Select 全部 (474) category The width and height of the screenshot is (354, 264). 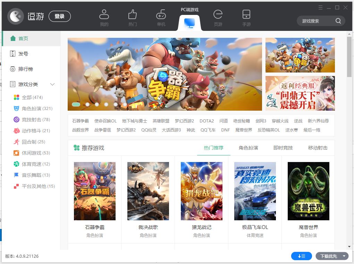point(32,97)
